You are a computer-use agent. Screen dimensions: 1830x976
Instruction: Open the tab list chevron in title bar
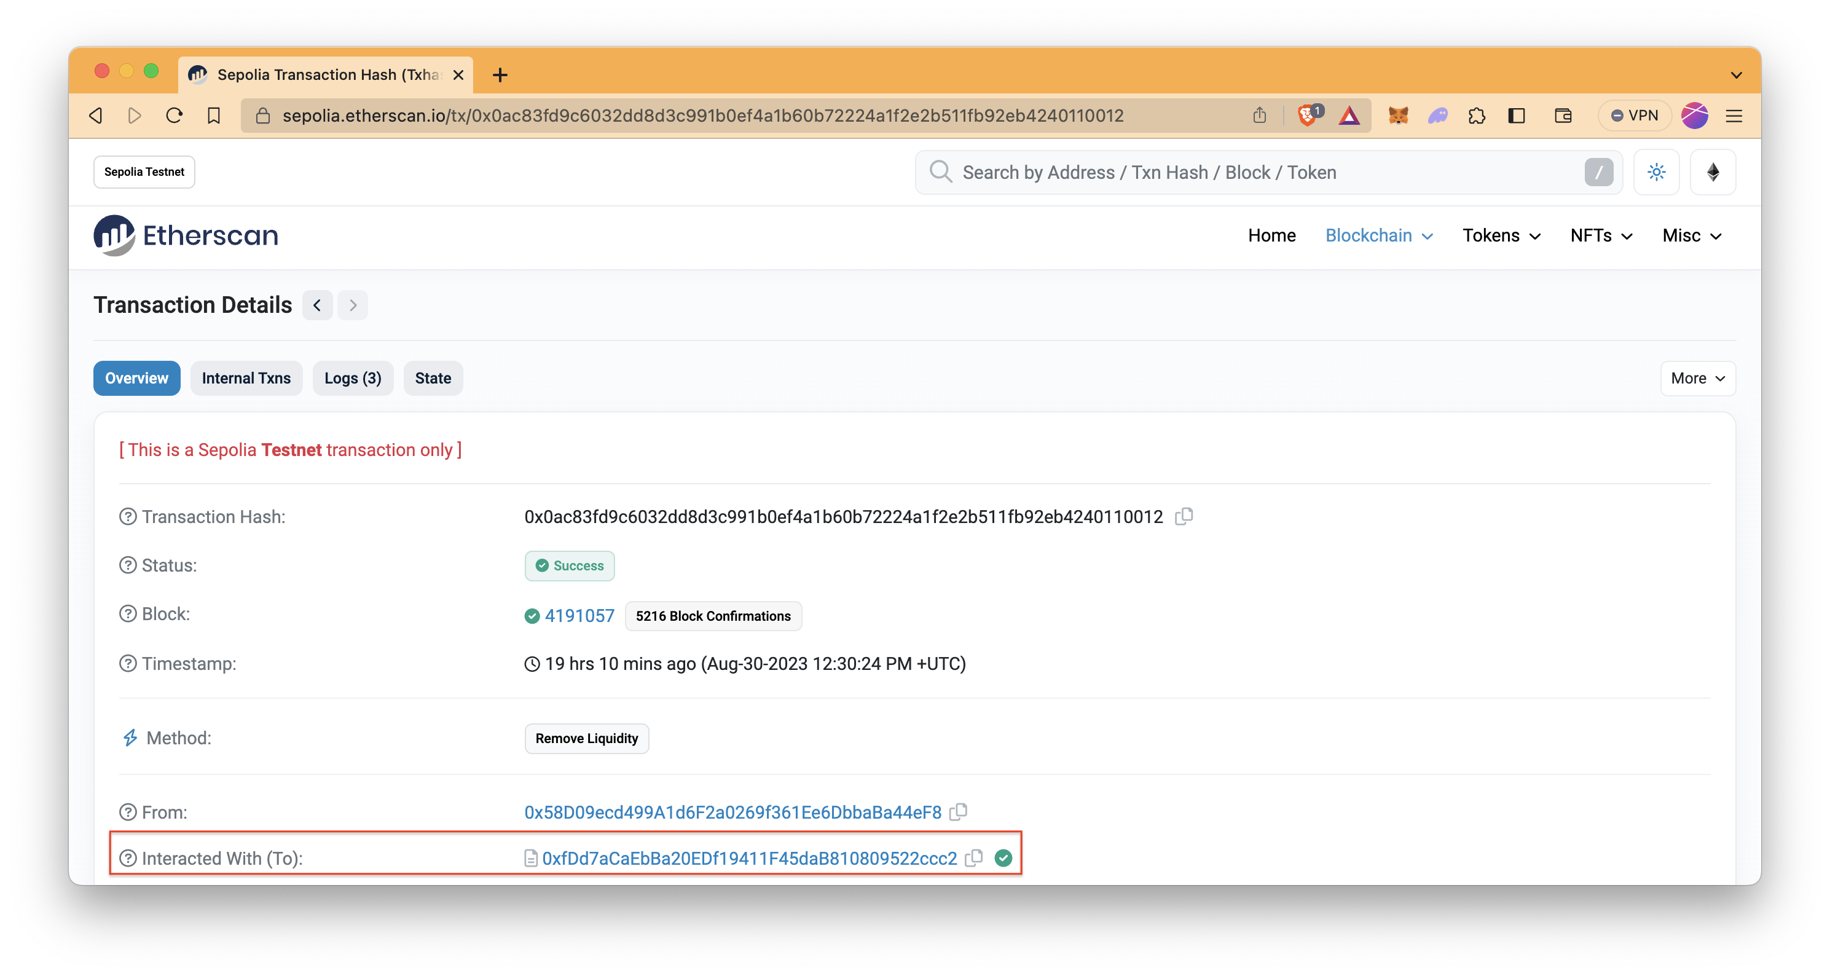(x=1736, y=74)
